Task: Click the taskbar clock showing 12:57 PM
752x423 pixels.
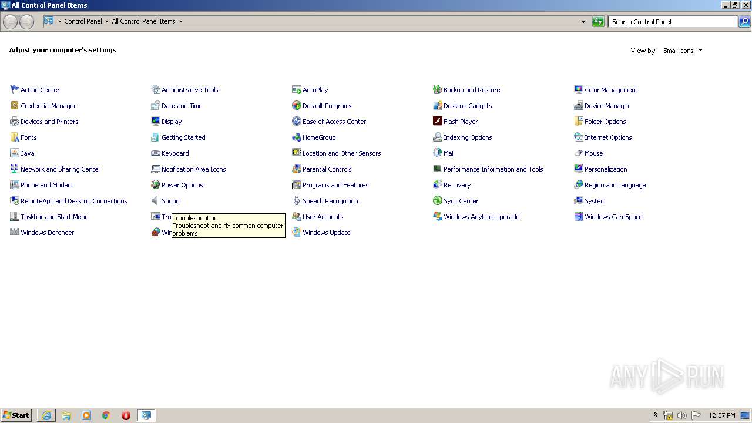Action: (x=722, y=415)
